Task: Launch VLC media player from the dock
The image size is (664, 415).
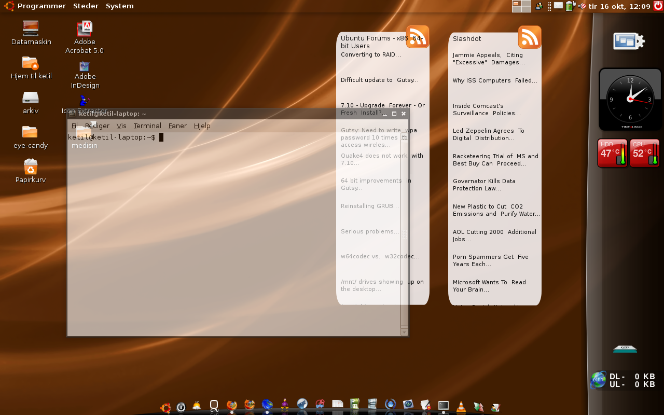Action: (x=461, y=407)
